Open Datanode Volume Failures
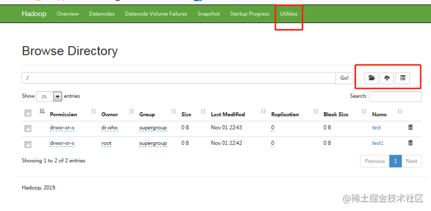Screen dimensions: 431x211 point(156,14)
